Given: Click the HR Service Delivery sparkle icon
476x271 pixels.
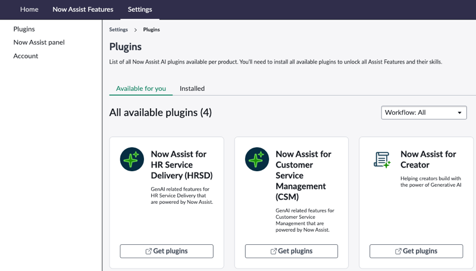Looking at the screenshot, I should [x=131, y=159].
